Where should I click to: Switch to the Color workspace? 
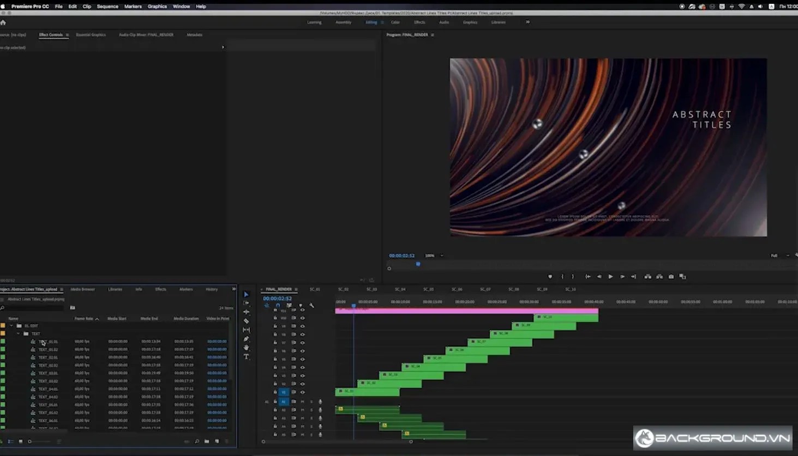click(395, 22)
